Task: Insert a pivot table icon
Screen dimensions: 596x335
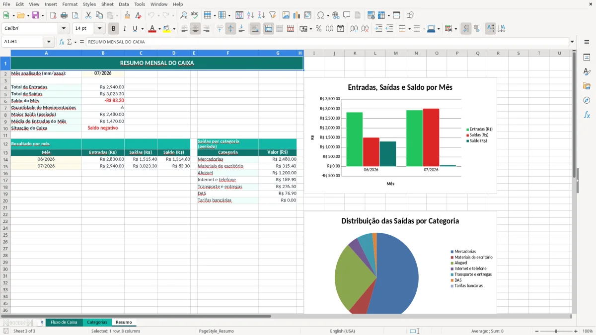Action: [308, 15]
